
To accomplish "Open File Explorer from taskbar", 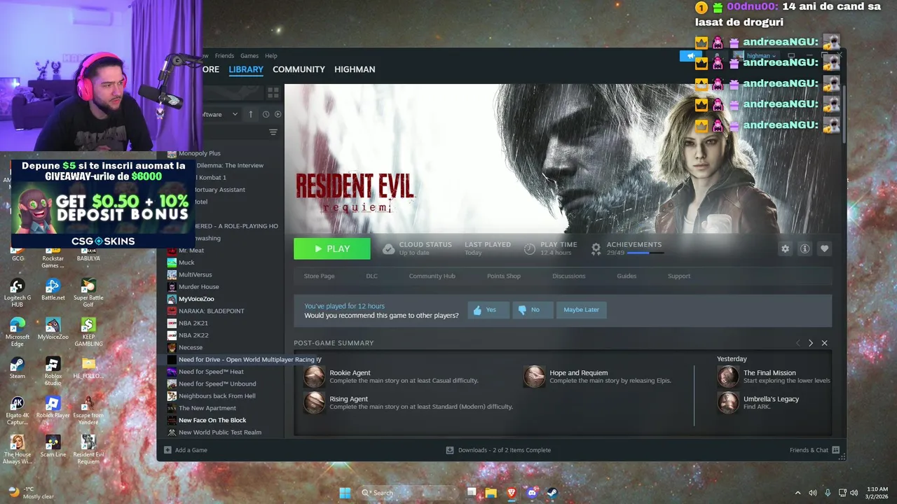I will click(491, 493).
